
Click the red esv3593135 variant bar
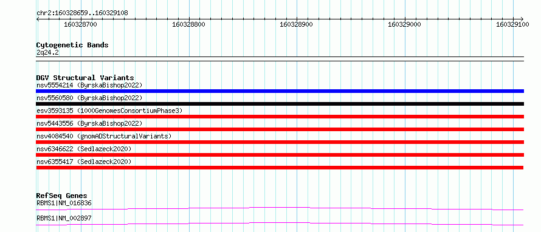280,117
